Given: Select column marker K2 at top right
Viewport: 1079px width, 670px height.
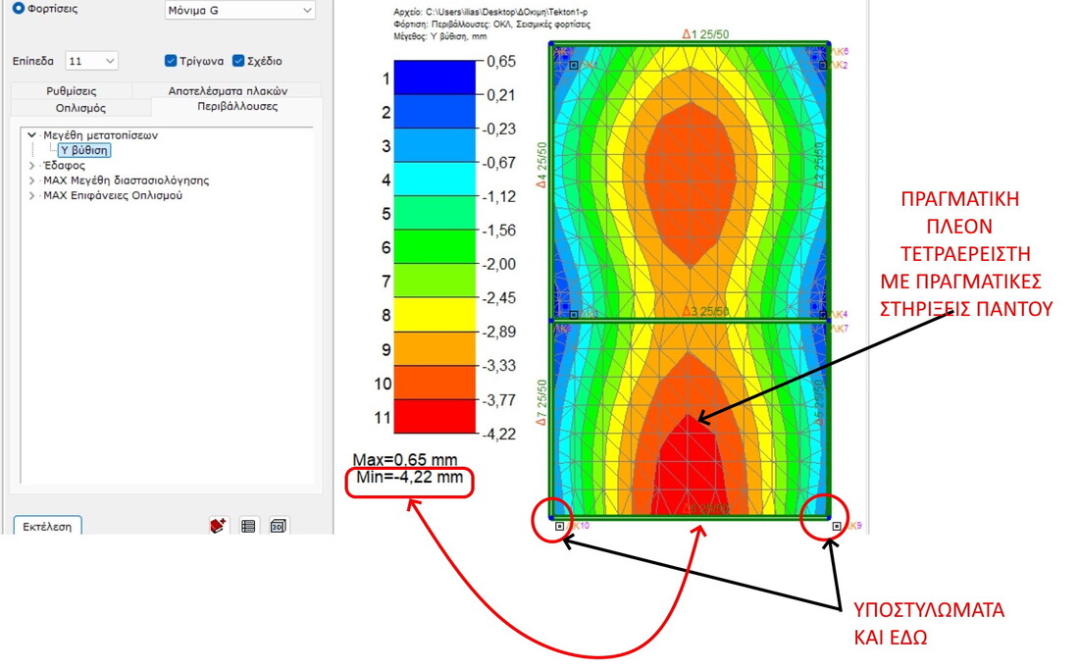Looking at the screenshot, I should click(x=823, y=66).
